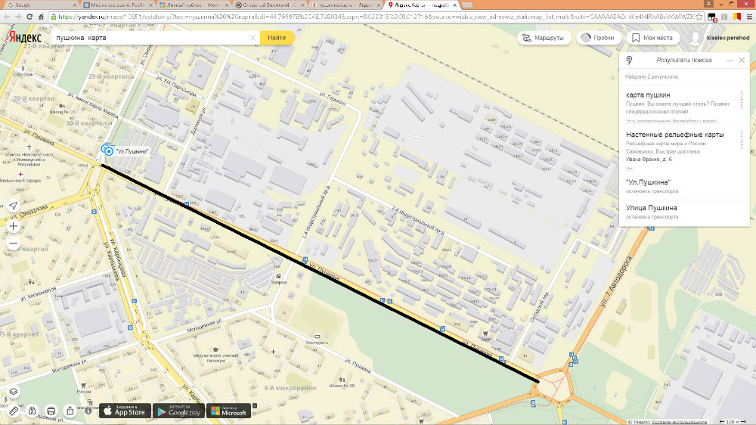Zoom in the map with plus
The image size is (756, 425).
(13, 226)
